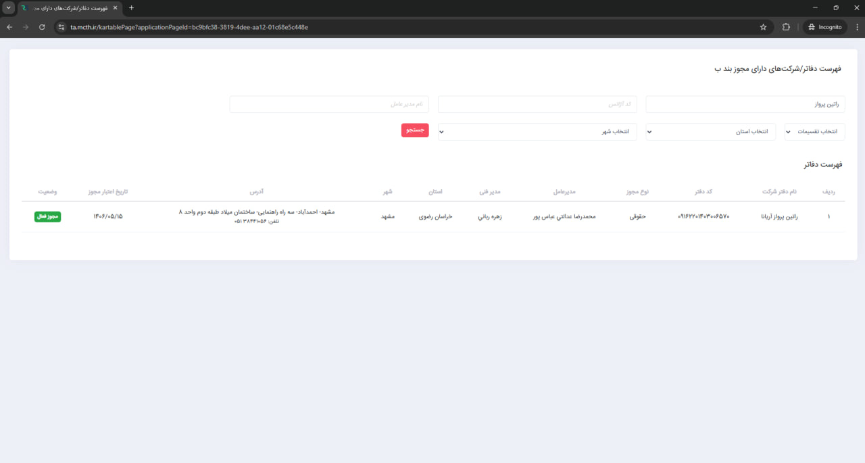Click the green مجوز فعال status badge

tap(47, 217)
